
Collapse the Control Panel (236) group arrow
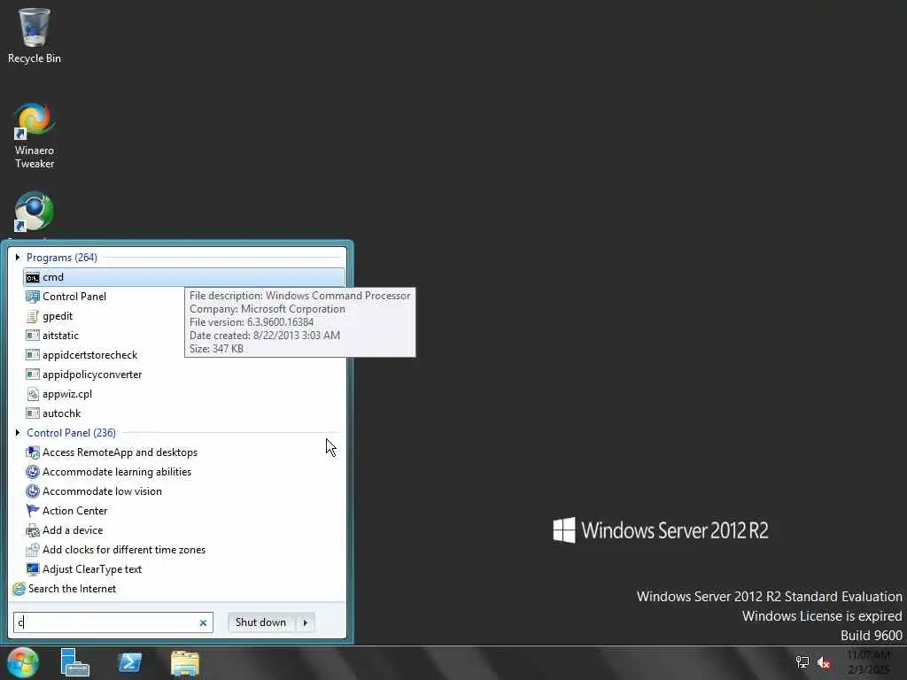pos(18,432)
